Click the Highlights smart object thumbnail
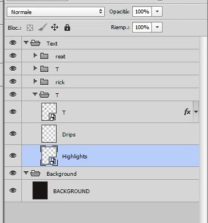Image resolution: width=208 pixels, height=223 pixels. click(x=49, y=156)
